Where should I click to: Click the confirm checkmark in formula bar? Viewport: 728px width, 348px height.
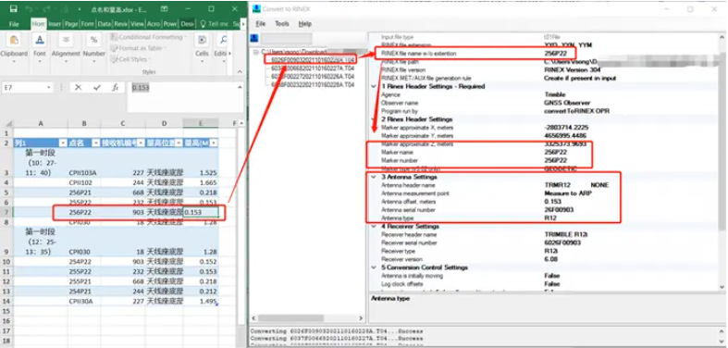pyautogui.click(x=97, y=87)
